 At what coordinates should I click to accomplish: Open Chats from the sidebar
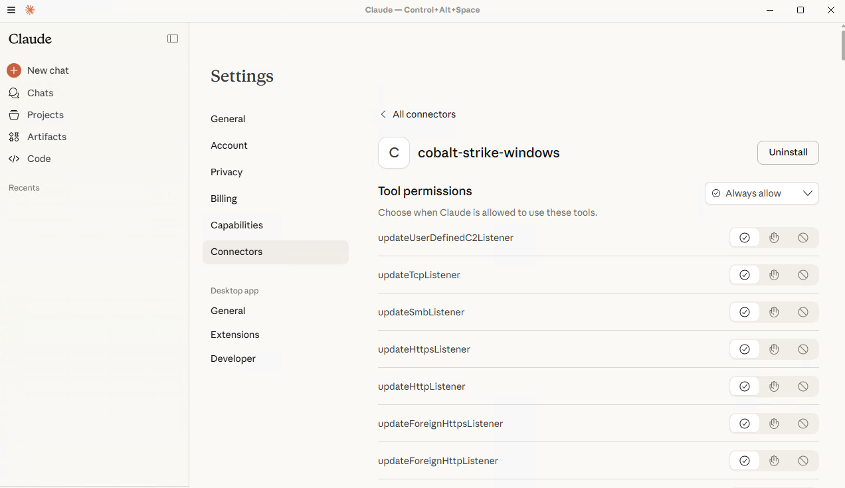coord(40,93)
